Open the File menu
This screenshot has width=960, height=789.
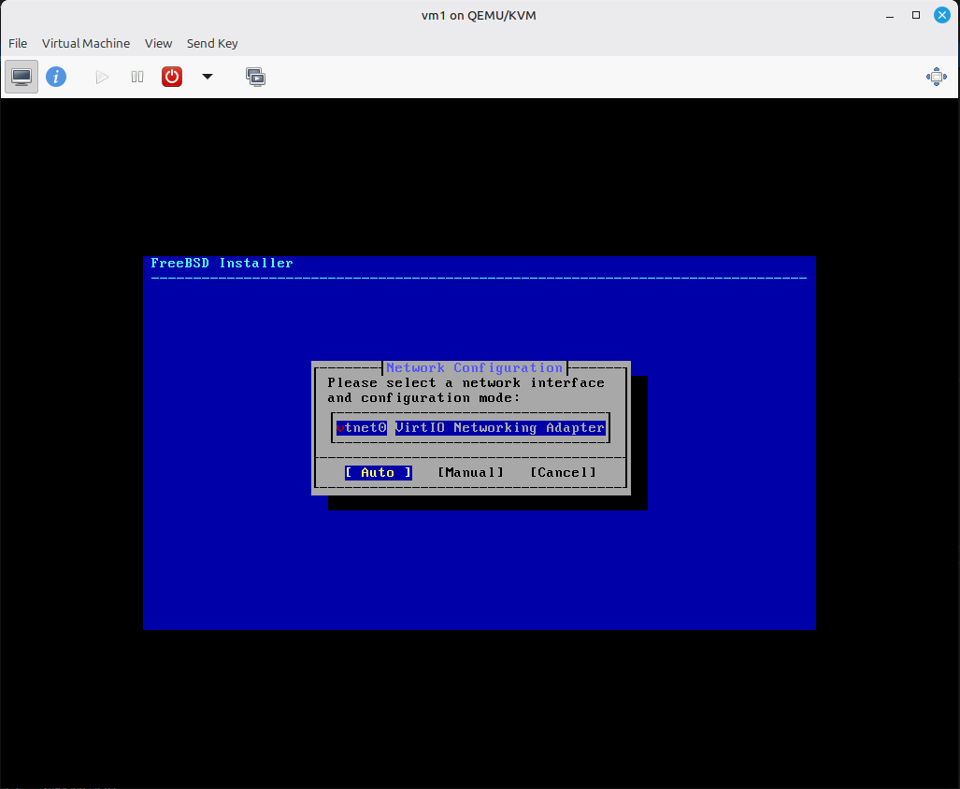[x=18, y=43]
